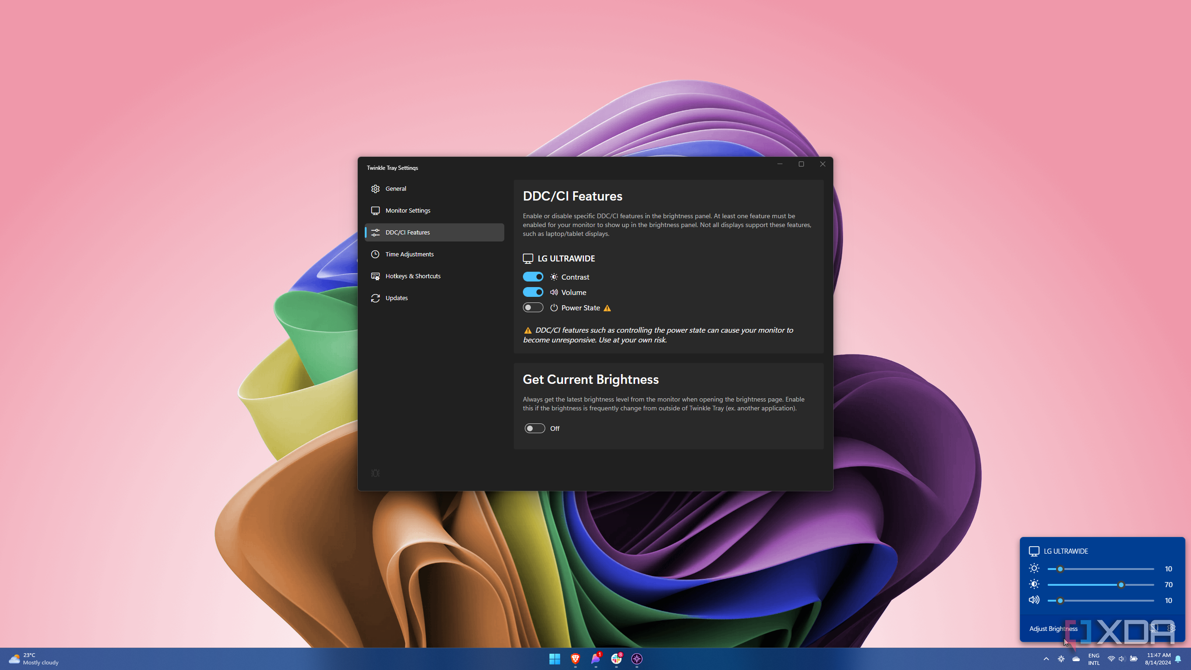This screenshot has height=670, width=1191.
Task: Click turn off displays icon in flyout
Action: tap(1154, 628)
